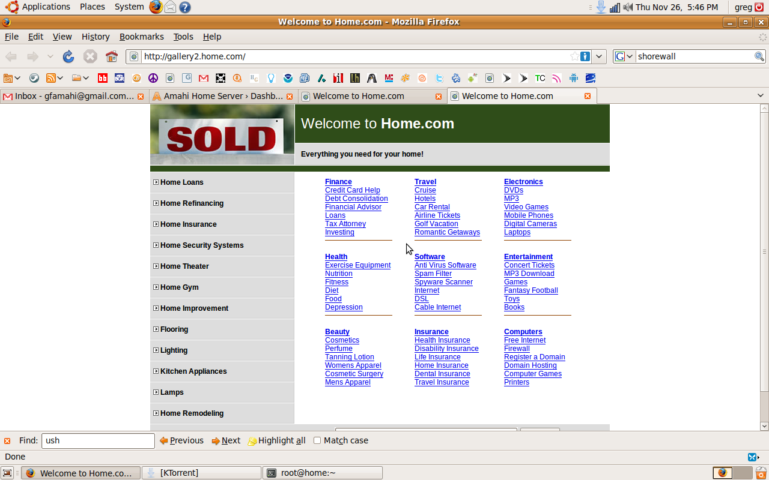769x480 pixels.
Task: Click the disabled Stop loading button
Action: [x=90, y=56]
